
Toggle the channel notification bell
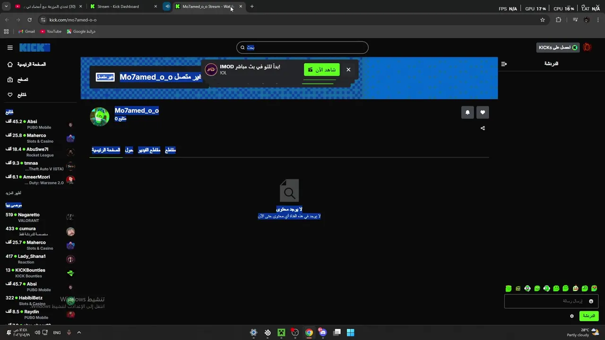tap(467, 112)
